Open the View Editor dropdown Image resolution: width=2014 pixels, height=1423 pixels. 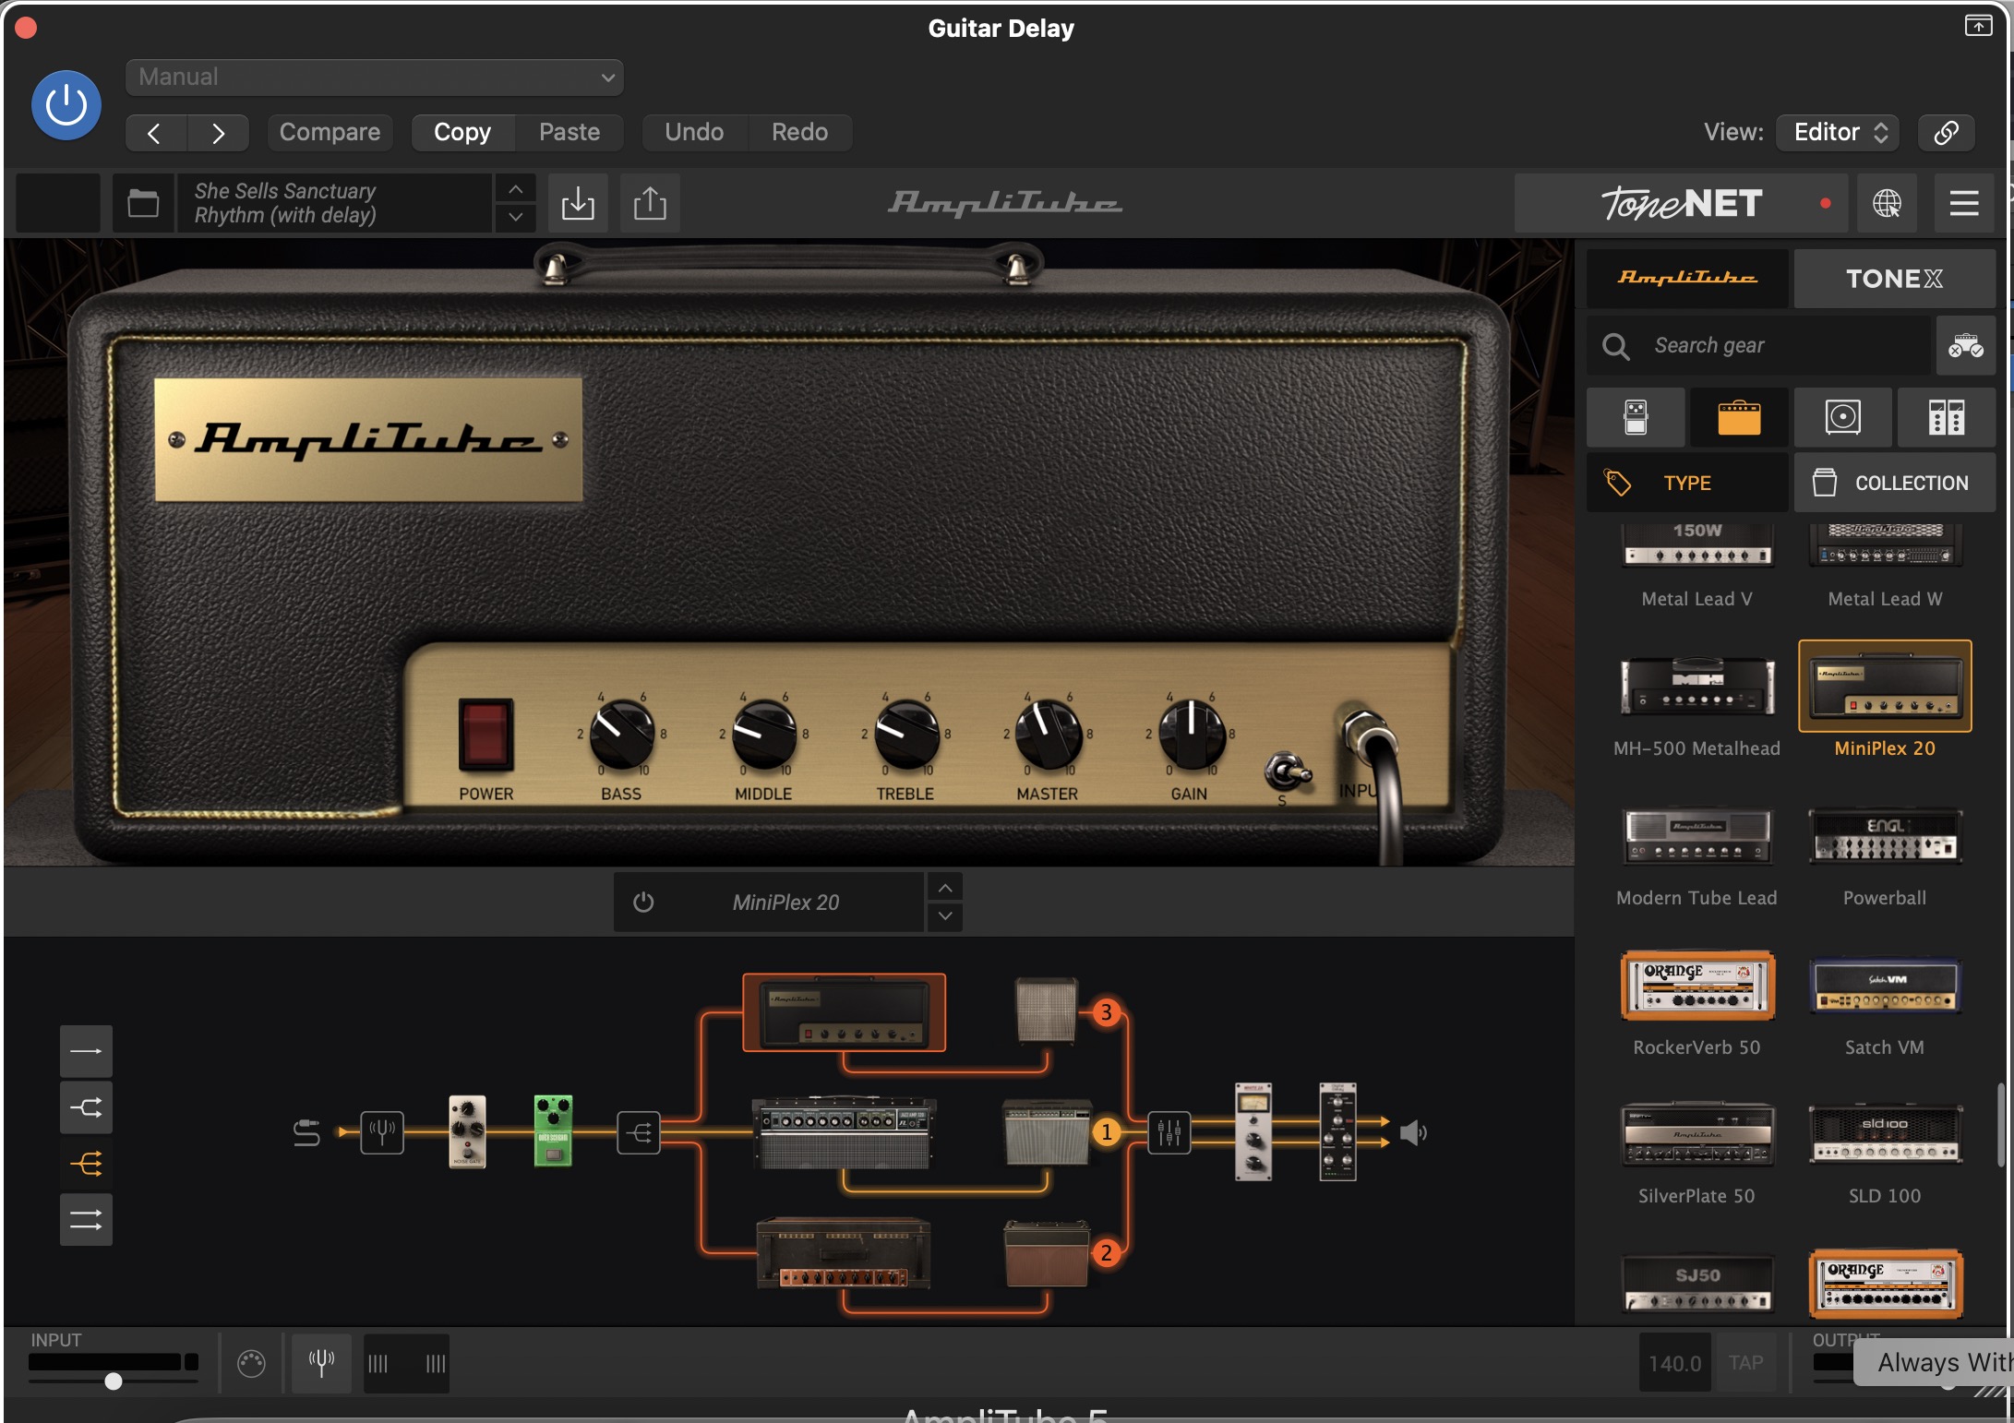1838,133
